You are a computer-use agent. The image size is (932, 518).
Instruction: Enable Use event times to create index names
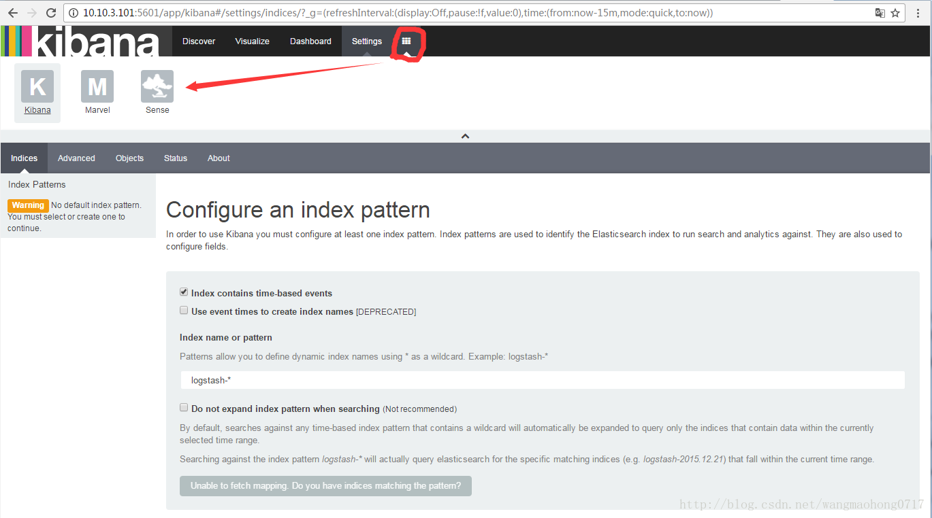coord(184,310)
